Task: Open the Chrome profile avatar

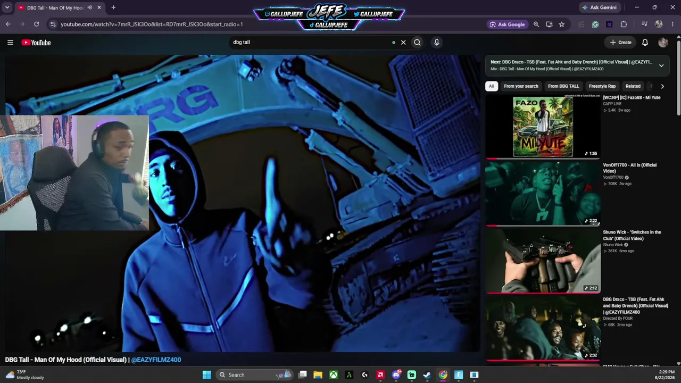Action: click(659, 24)
